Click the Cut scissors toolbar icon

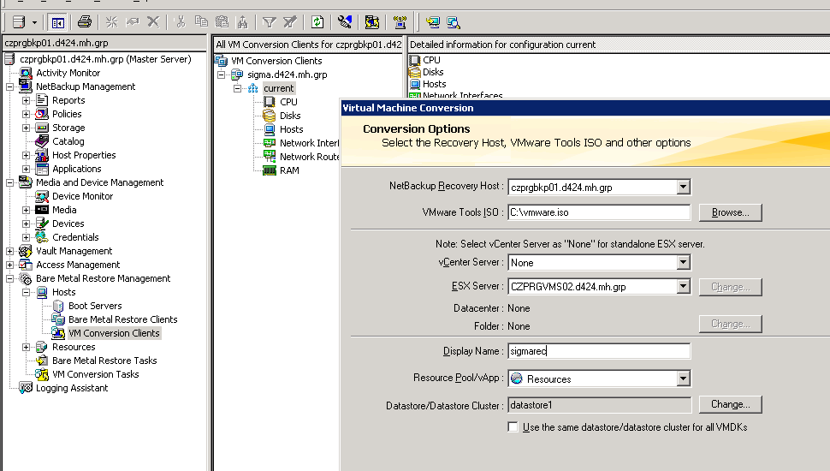pyautogui.click(x=181, y=21)
